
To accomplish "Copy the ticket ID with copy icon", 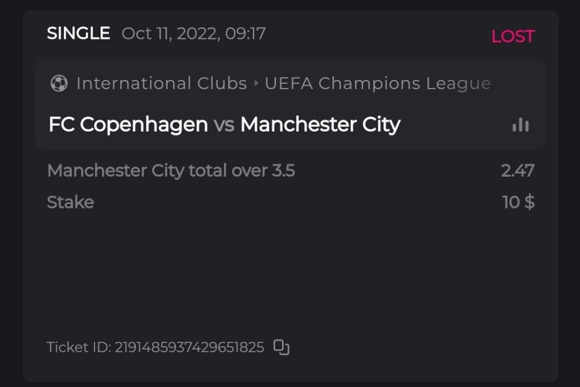I will coord(281,347).
